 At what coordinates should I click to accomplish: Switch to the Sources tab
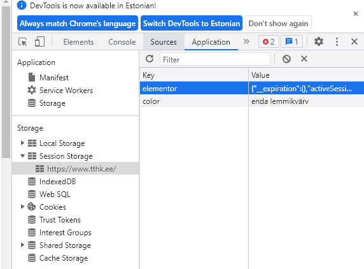[x=164, y=42]
